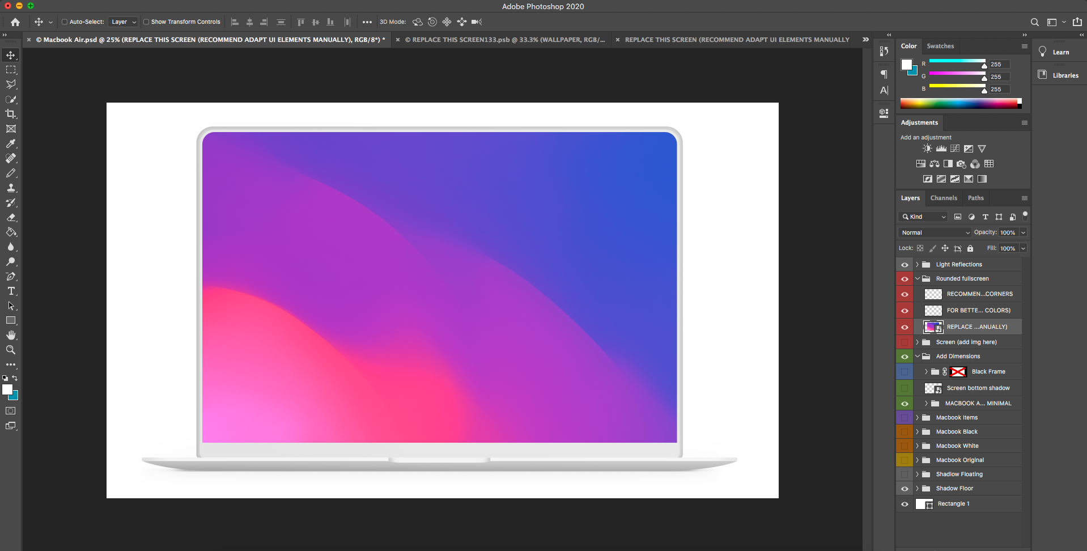The height and width of the screenshot is (551, 1087).
Task: Open the blend mode Normal dropdown
Action: click(935, 232)
